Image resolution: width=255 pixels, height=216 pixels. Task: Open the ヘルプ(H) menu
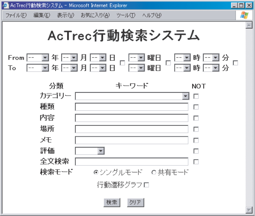[x=152, y=15]
